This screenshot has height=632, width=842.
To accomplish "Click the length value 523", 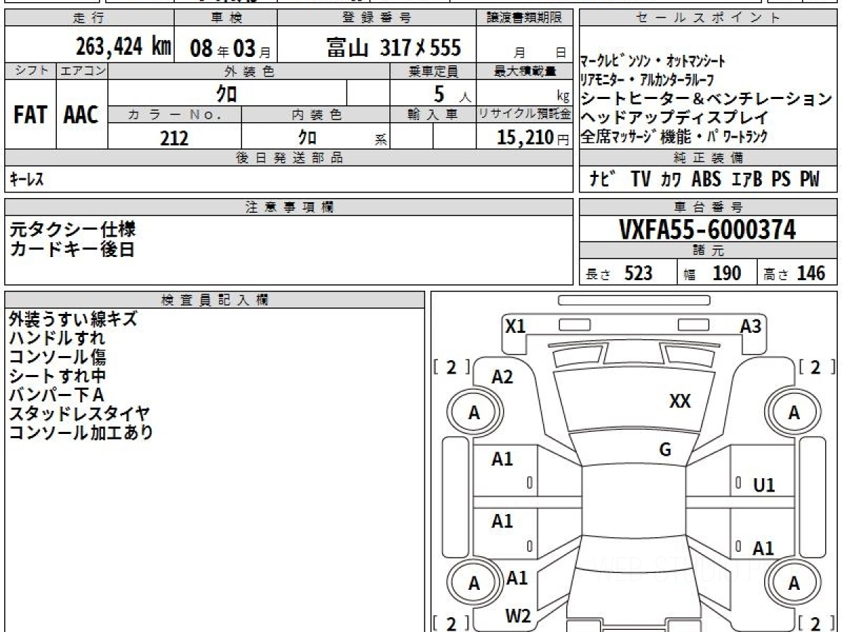I will pos(639,273).
